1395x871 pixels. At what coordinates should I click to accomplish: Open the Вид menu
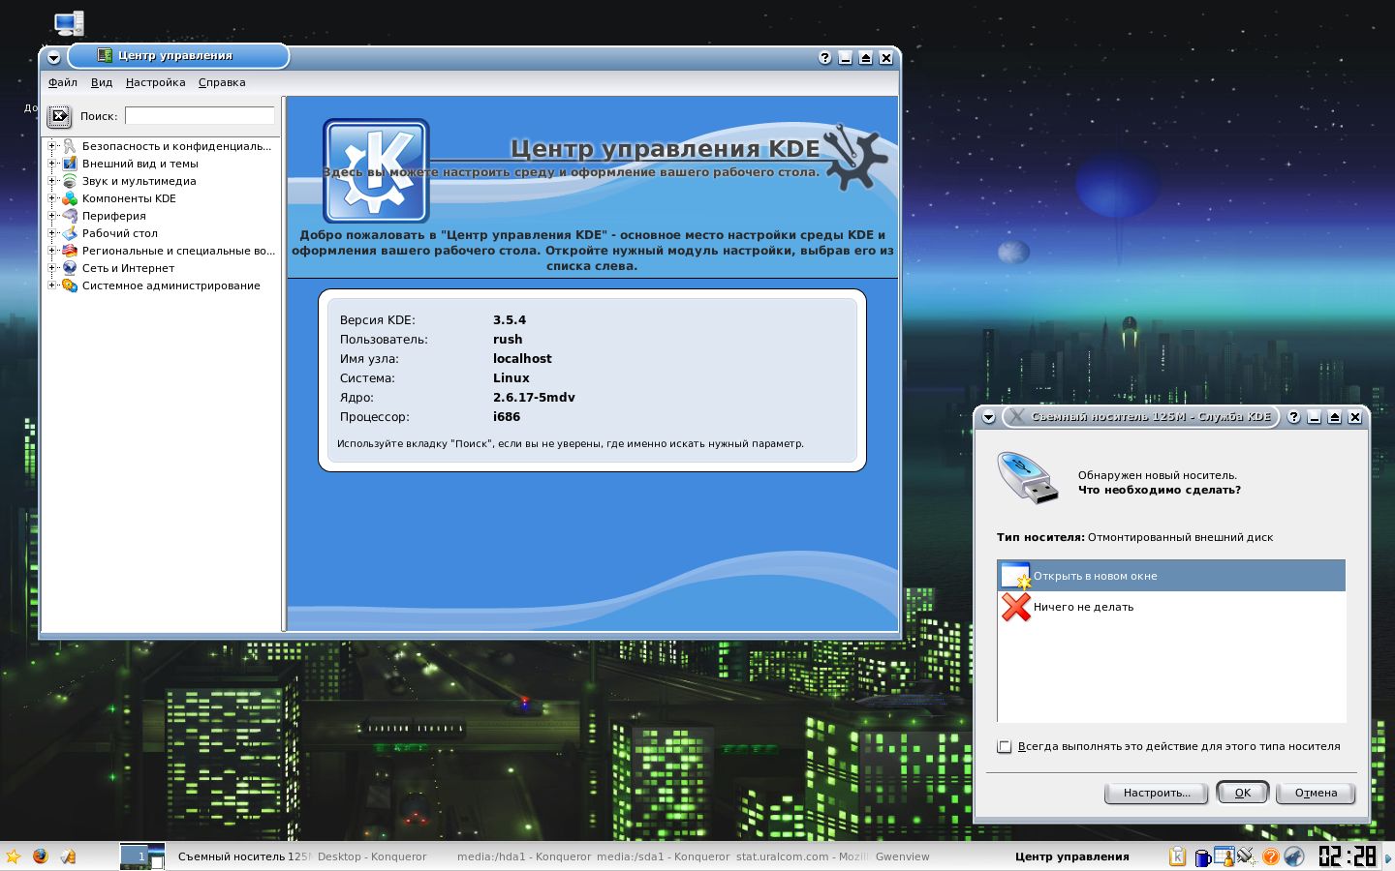click(x=102, y=82)
